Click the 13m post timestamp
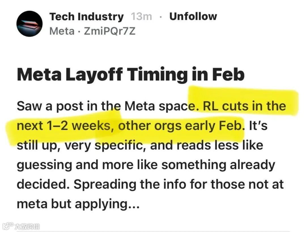306x232 pixels. pyautogui.click(x=141, y=17)
